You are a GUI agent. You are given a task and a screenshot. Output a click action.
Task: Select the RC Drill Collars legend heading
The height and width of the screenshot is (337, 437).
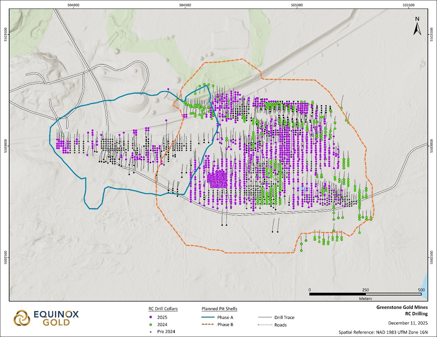click(163, 309)
